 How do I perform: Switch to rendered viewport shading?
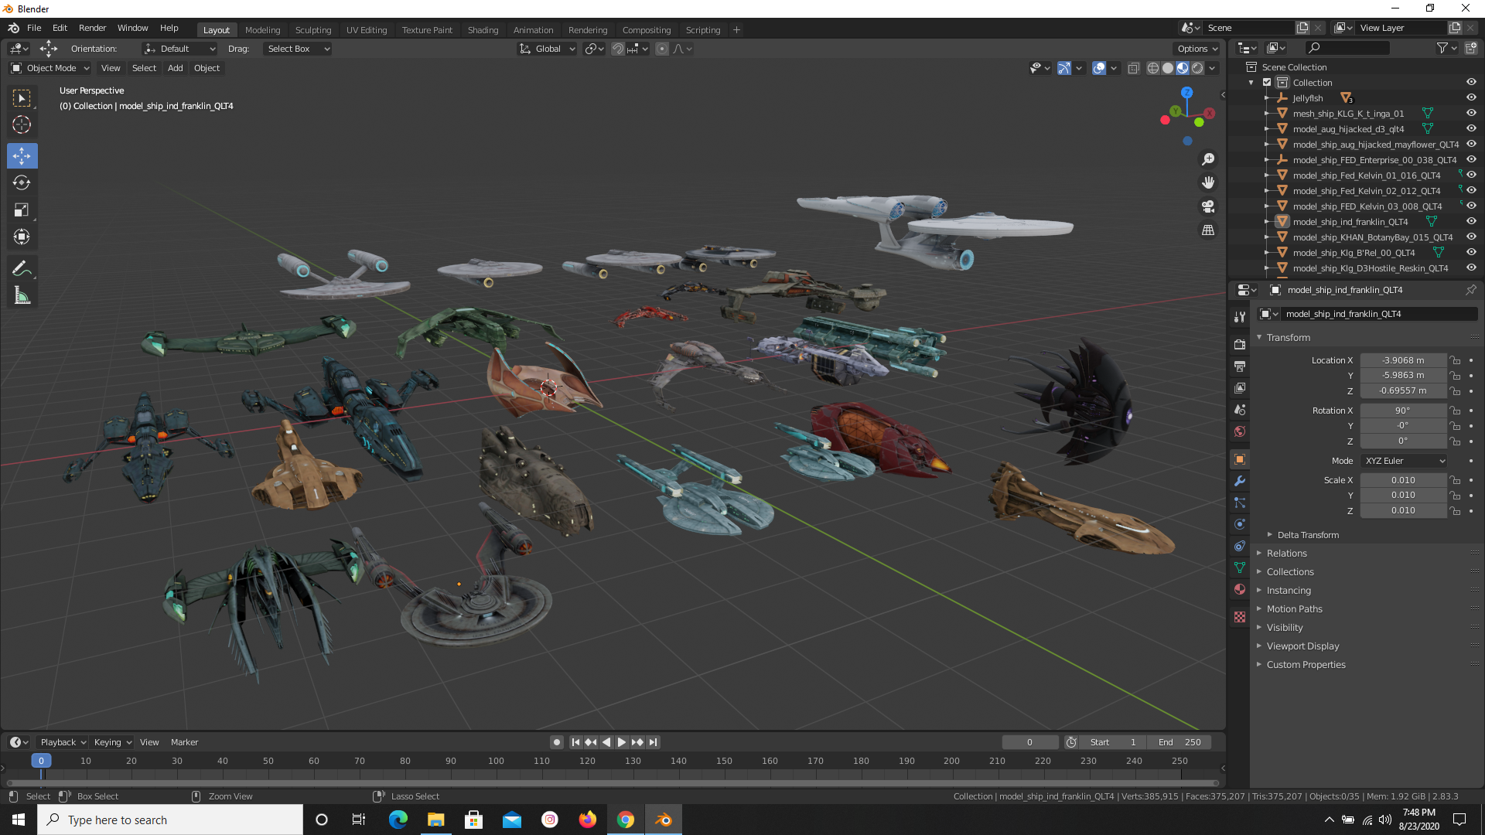click(1197, 68)
